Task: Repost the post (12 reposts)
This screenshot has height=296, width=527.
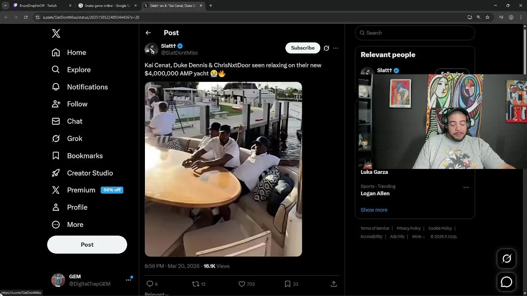Action: click(x=199, y=284)
